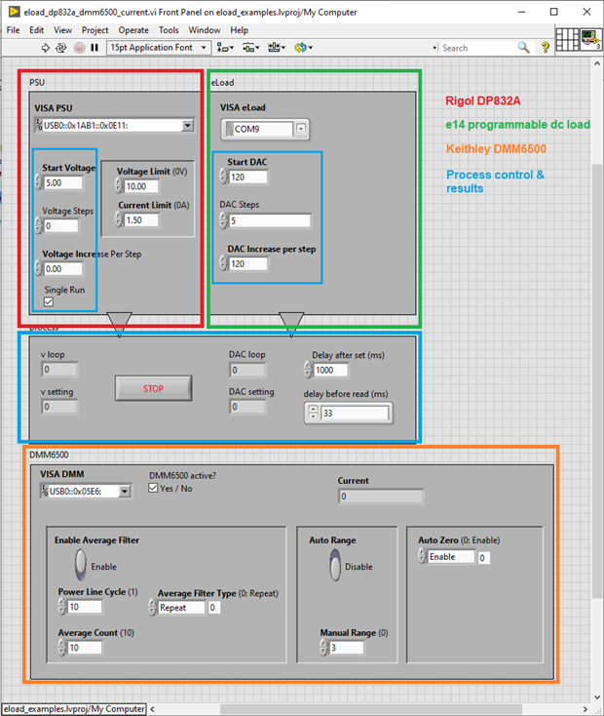Toggle the Single Run checkbox

(49, 301)
